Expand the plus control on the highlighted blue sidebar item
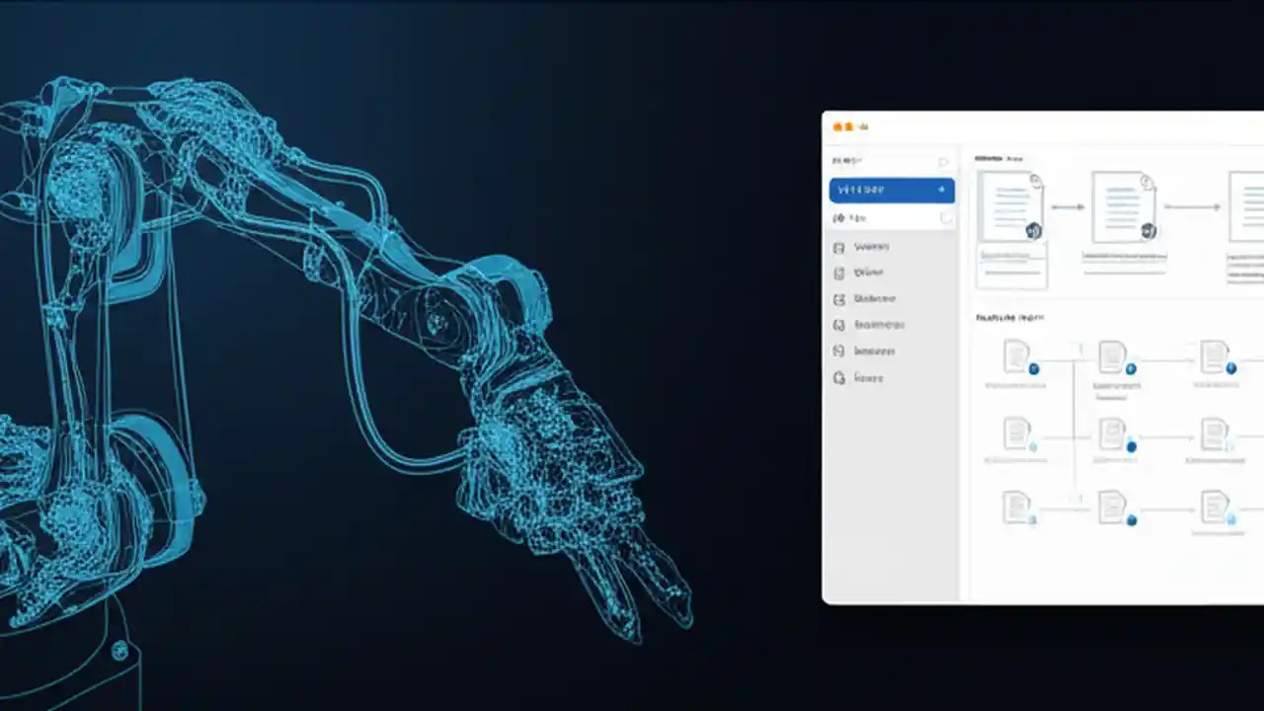This screenshot has height=711, width=1264. tap(941, 189)
